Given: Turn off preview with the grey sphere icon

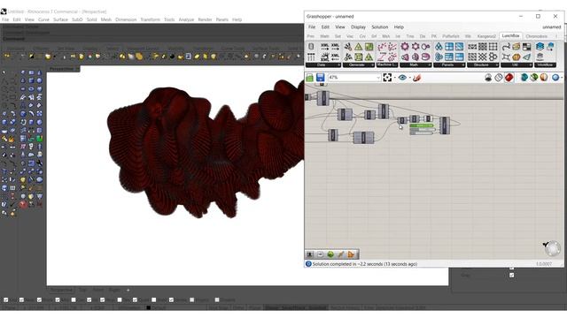Looking at the screenshot, I should tap(488, 78).
